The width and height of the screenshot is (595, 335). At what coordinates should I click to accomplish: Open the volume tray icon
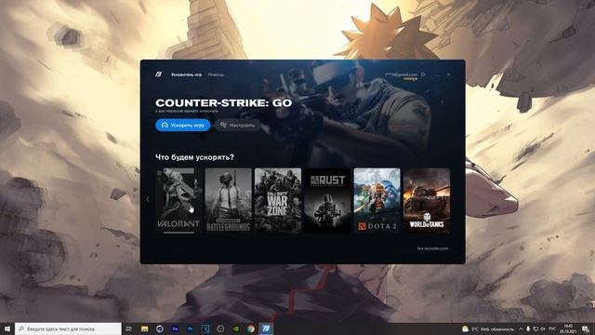[x=543, y=328]
